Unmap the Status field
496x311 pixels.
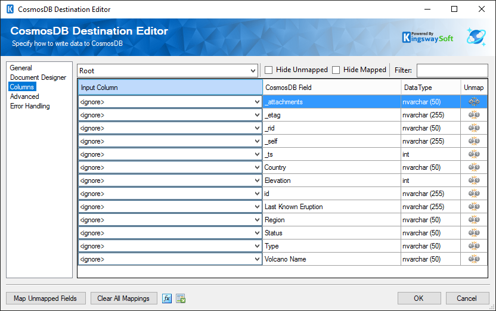click(474, 232)
